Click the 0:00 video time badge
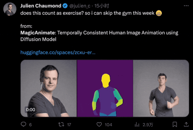This screenshot has width=193, height=130. (30, 110)
